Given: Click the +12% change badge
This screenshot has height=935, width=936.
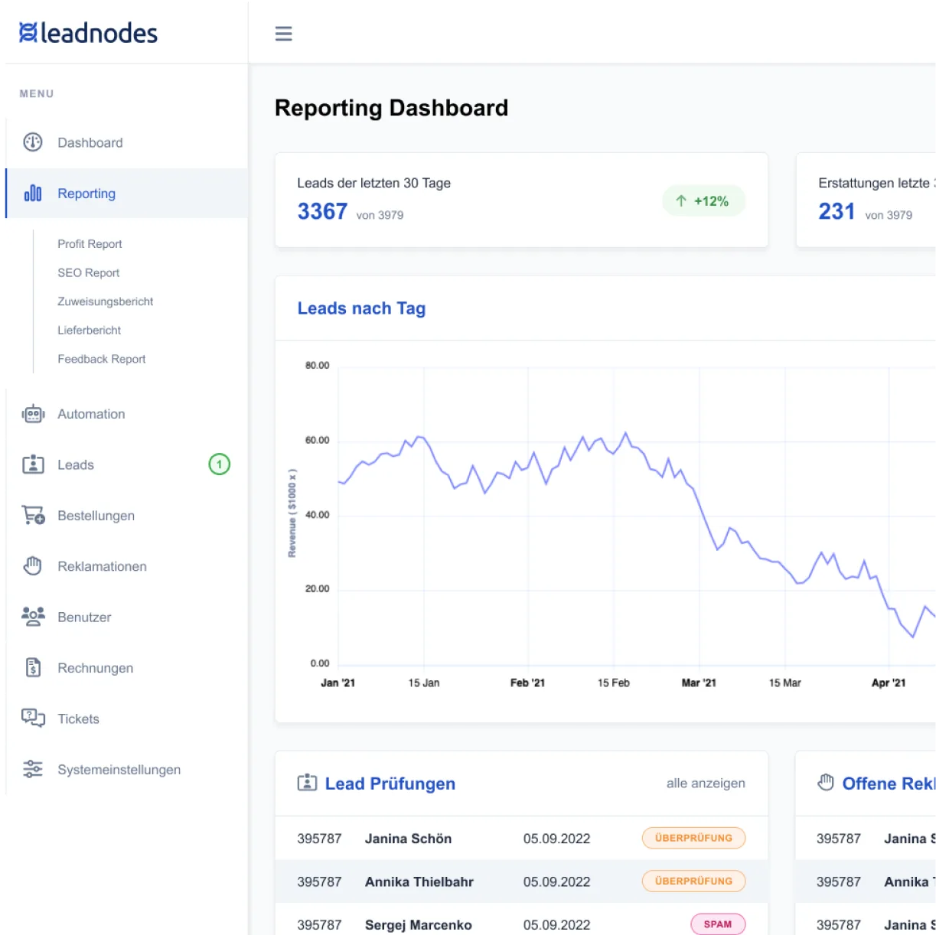Looking at the screenshot, I should click(x=703, y=201).
